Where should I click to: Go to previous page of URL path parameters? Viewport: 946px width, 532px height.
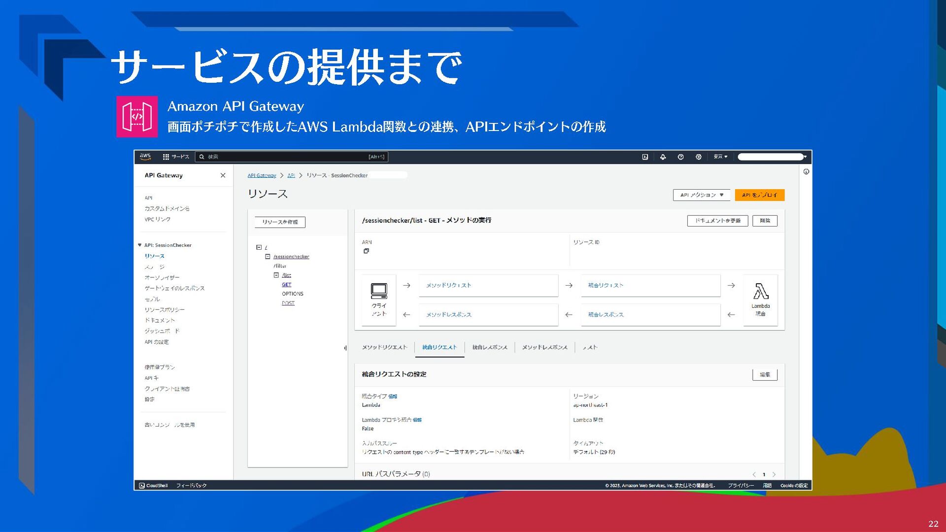click(754, 474)
